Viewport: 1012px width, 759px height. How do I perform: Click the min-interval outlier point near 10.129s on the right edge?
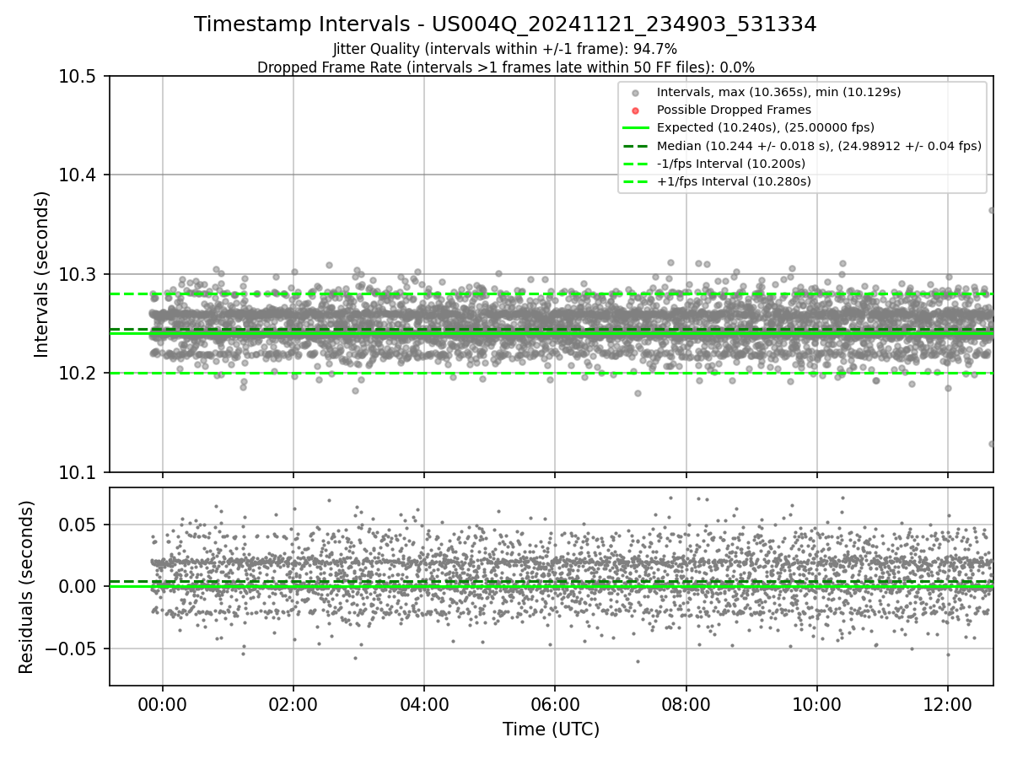coord(992,444)
